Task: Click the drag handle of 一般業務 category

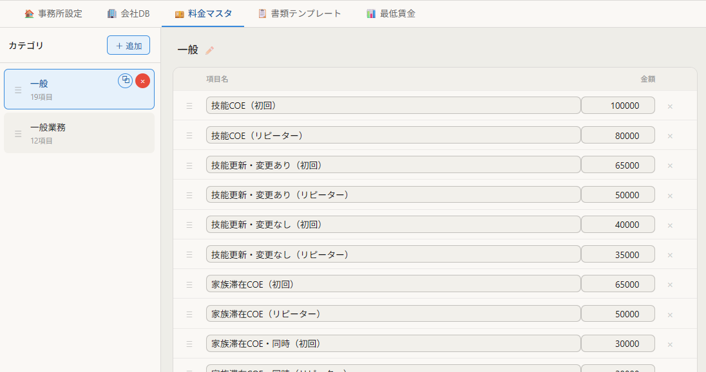Action: click(18, 134)
